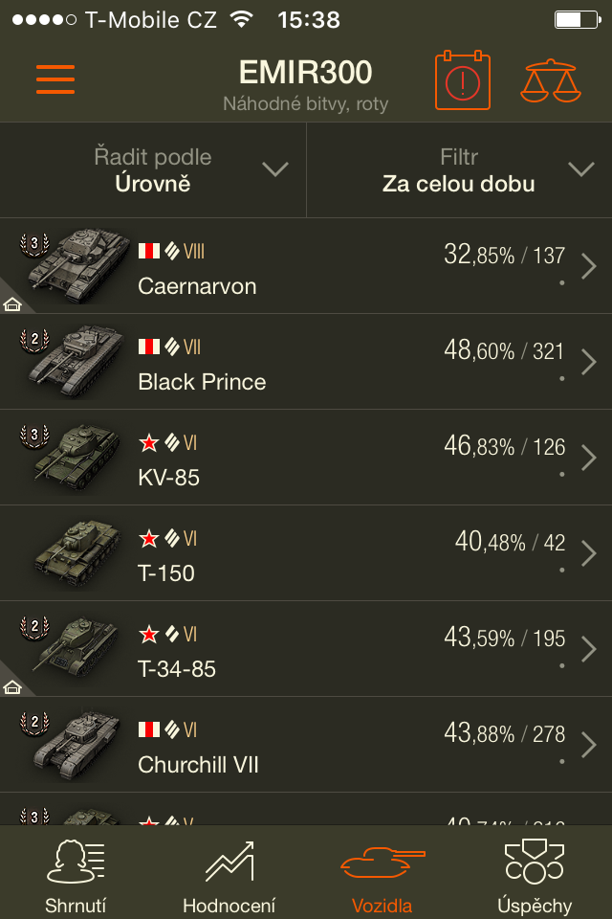This screenshot has height=919, width=612.
Task: Tap the KV-85 Soviet star flag
Action: pos(148,443)
